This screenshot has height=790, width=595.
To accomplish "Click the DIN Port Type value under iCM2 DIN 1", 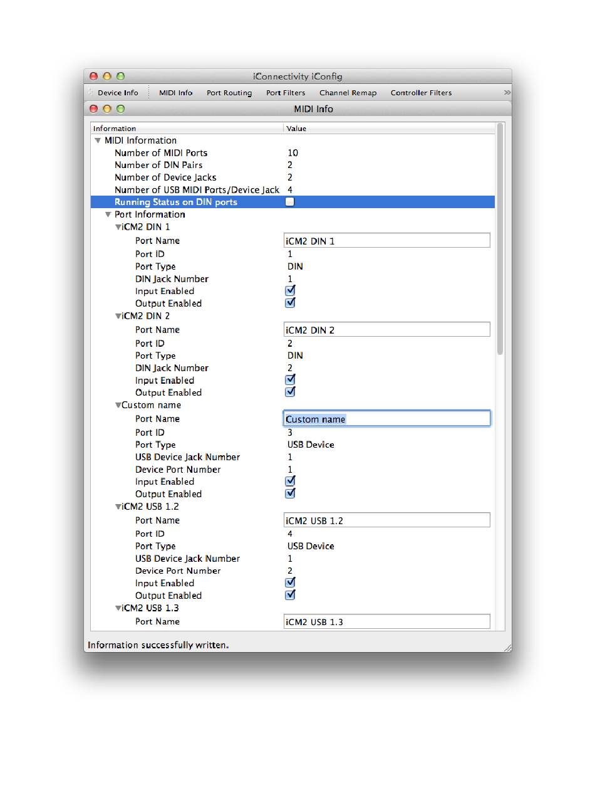I will coord(295,266).
